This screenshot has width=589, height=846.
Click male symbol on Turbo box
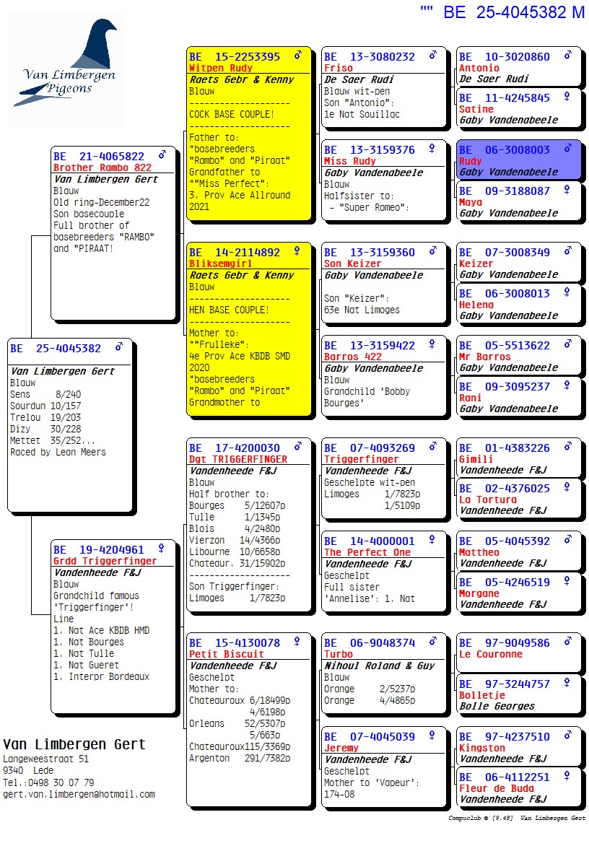point(432,642)
